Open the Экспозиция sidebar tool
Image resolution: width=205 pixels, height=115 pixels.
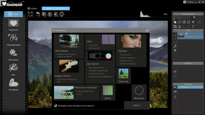(13, 55)
